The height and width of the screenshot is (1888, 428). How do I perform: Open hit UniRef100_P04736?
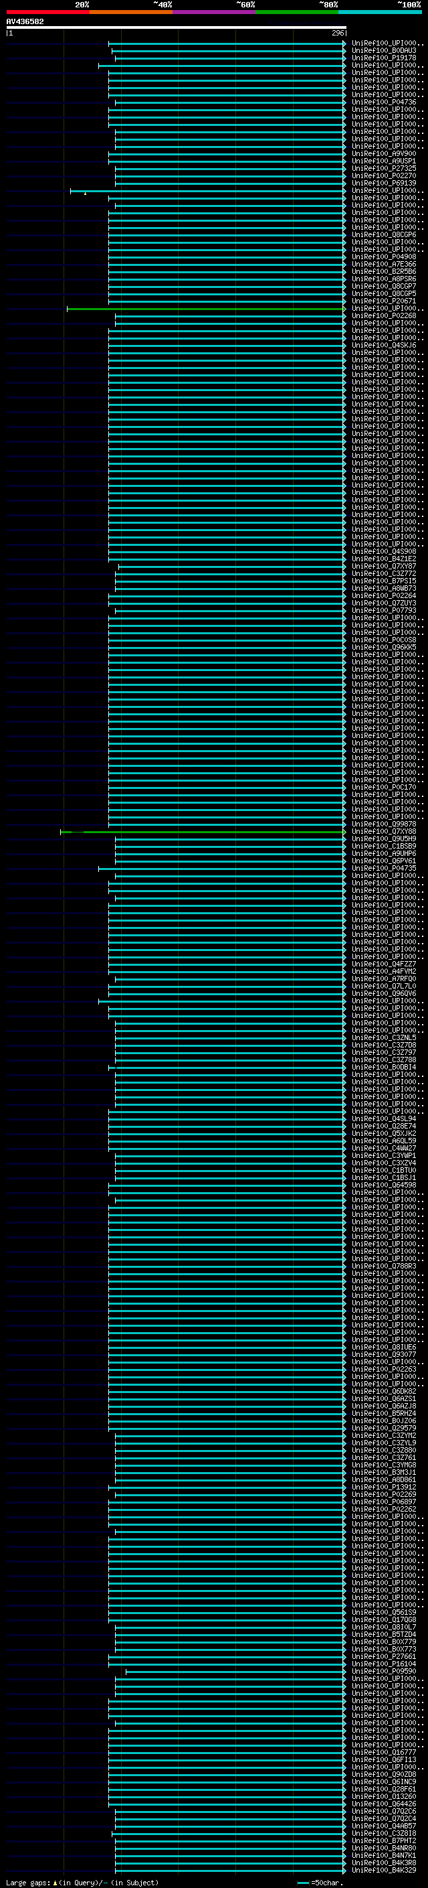[x=384, y=102]
